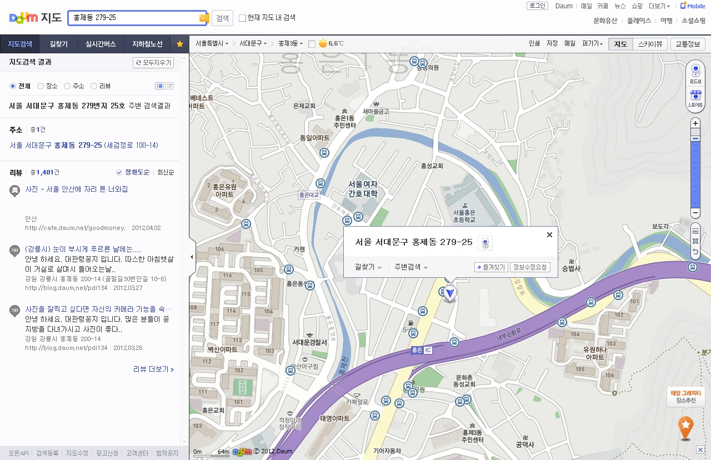Click the Daum 지도 logo

click(x=35, y=18)
